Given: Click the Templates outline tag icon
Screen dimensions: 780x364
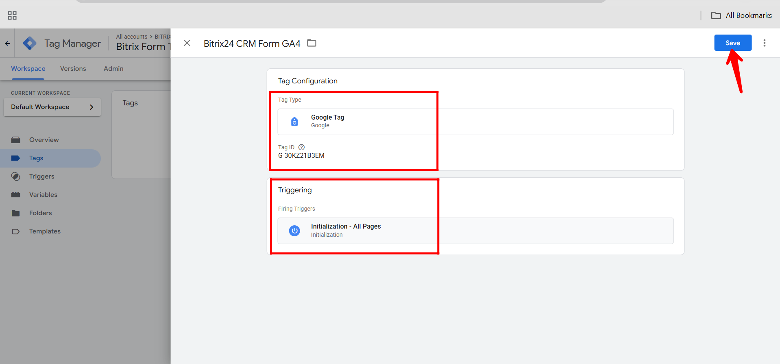Looking at the screenshot, I should point(16,231).
